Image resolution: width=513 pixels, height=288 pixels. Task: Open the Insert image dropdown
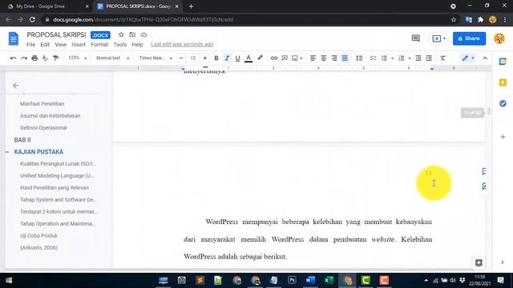click(297, 58)
